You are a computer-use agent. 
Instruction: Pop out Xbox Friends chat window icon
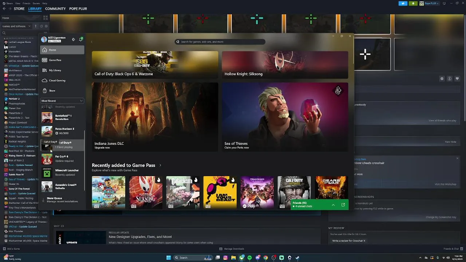pyautogui.click(x=343, y=205)
